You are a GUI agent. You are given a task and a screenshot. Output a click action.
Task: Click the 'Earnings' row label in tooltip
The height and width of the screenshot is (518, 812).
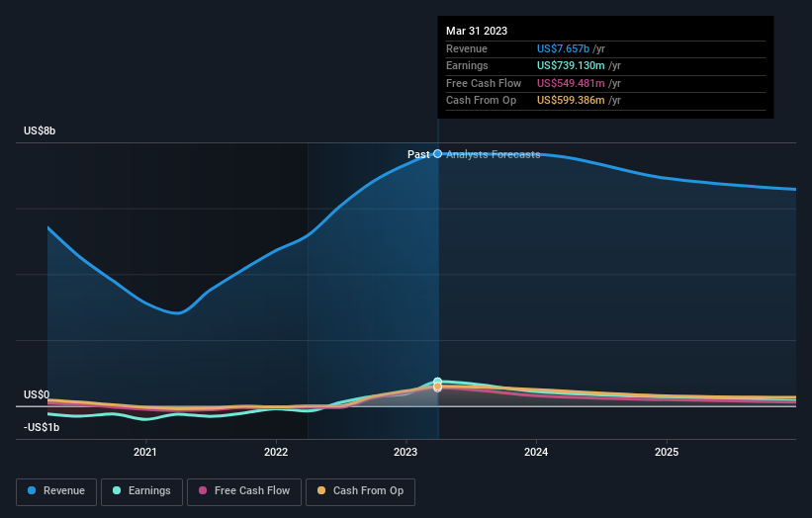467,65
